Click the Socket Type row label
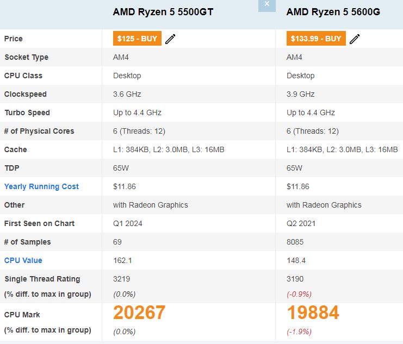 [27, 57]
